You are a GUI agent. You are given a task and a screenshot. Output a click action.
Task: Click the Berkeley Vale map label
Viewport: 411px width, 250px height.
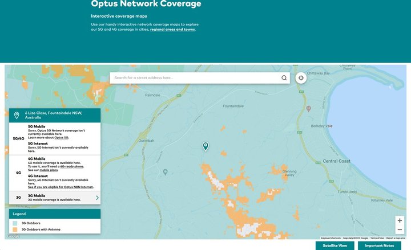321,126
